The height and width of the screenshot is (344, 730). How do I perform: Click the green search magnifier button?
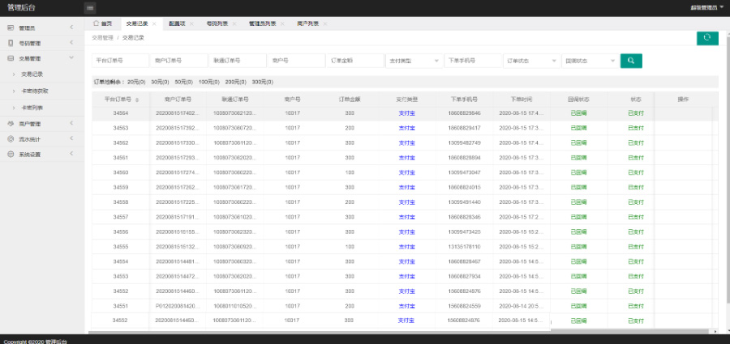pos(631,61)
